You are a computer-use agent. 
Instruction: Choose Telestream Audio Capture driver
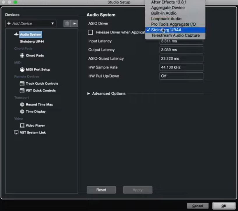175,35
